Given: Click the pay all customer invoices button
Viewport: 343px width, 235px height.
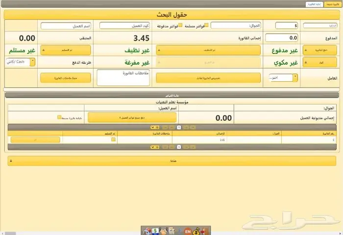Looking at the screenshot, I should [x=132, y=117].
